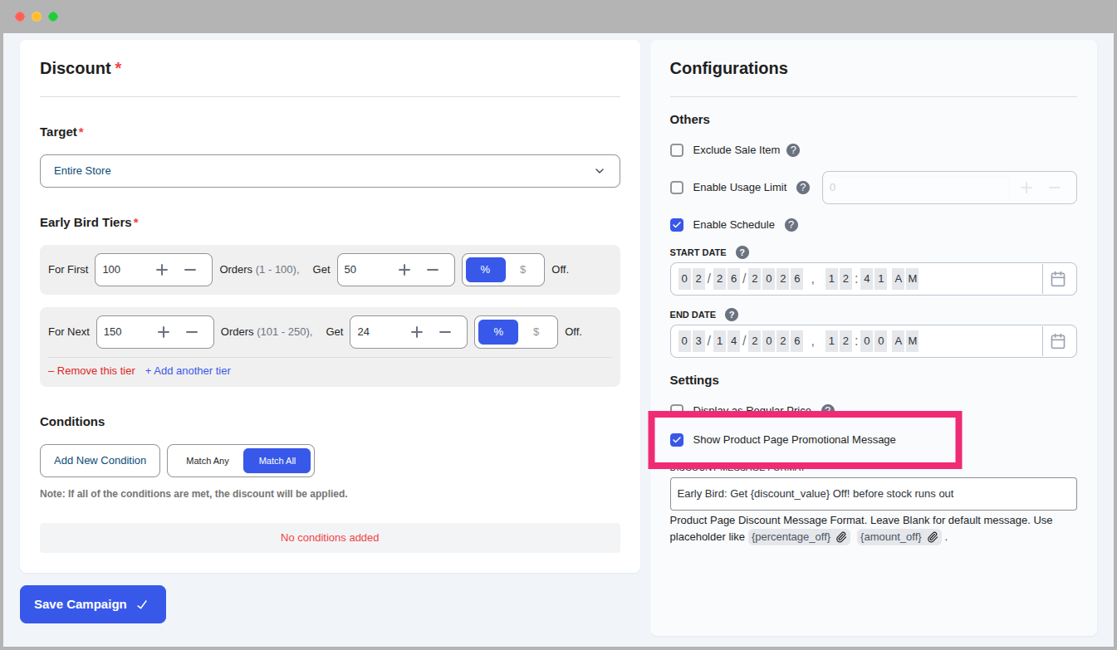Copy the {amount_off} placeholder clip icon
The image size is (1117, 650).
tap(933, 537)
